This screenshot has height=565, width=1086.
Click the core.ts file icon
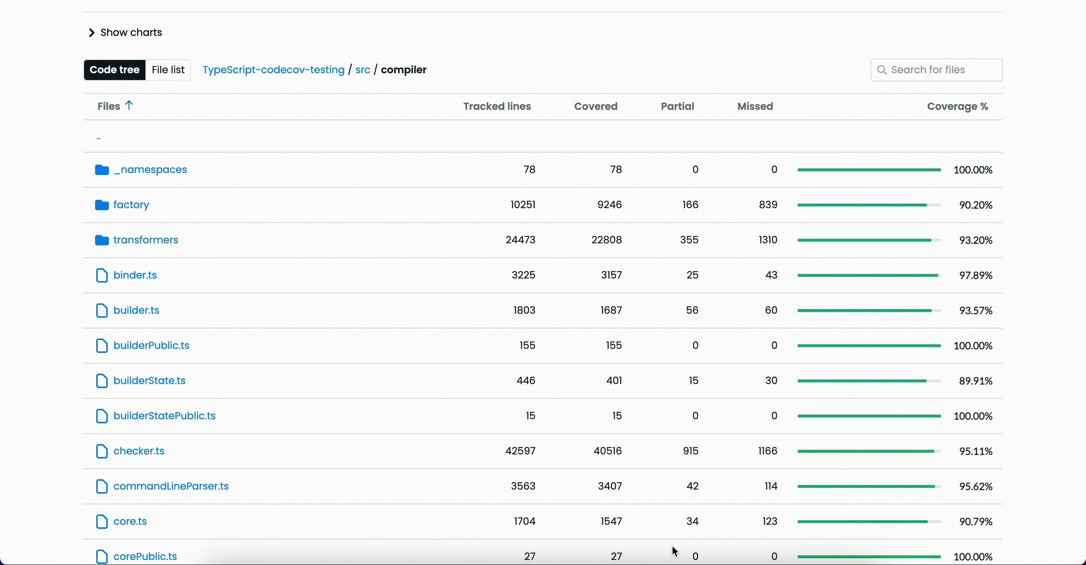[x=102, y=522]
